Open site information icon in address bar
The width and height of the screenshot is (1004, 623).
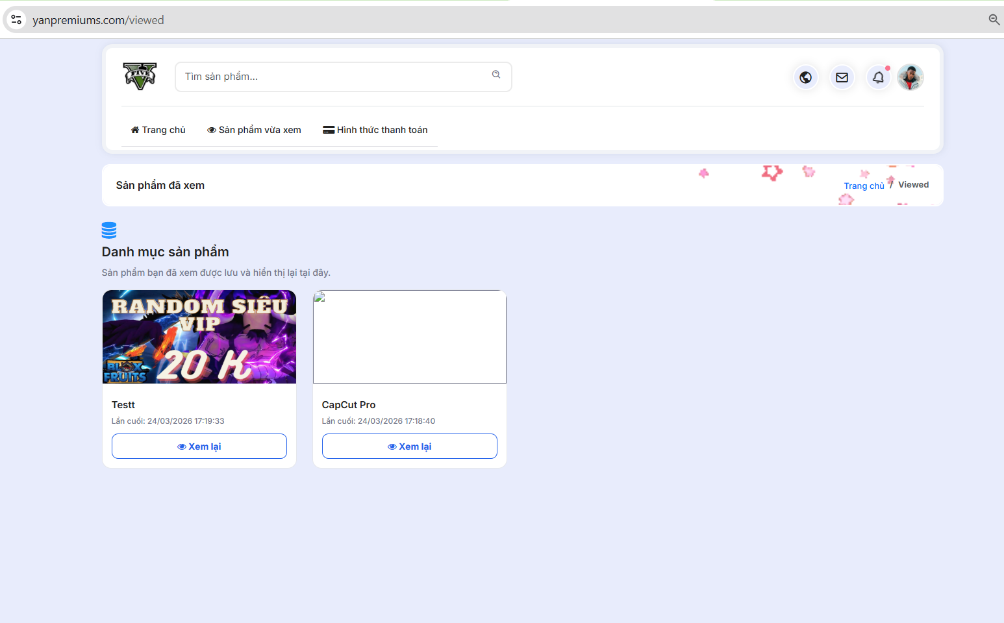[x=16, y=20]
